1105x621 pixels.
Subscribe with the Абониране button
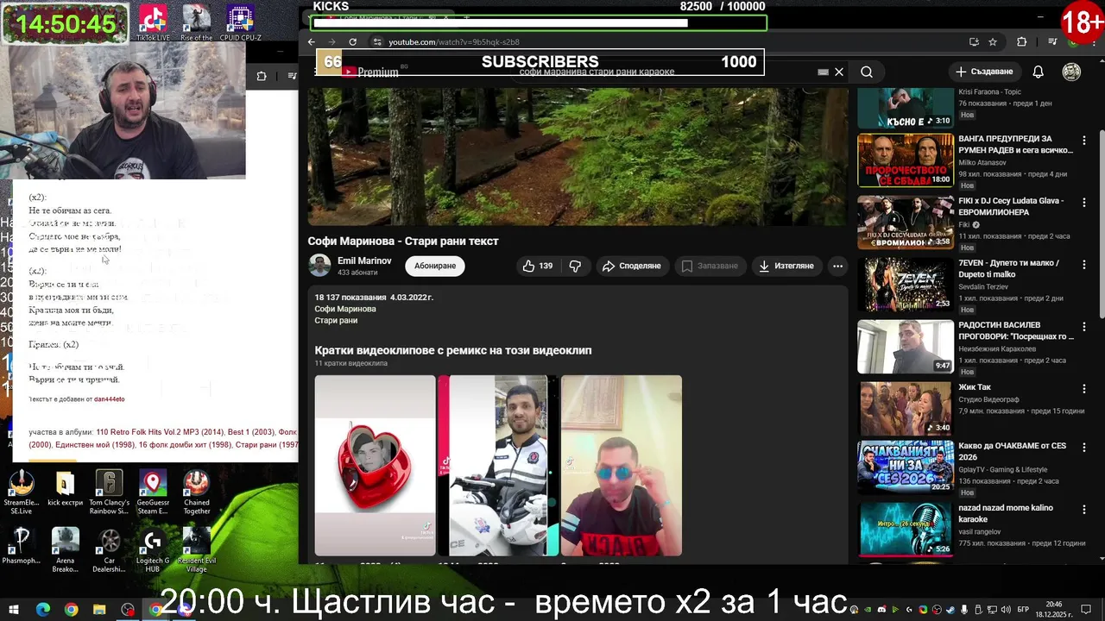pyautogui.click(x=435, y=266)
